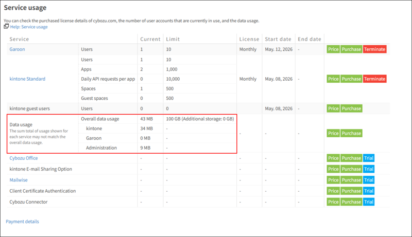412x237 pixels.
Task: Click Terminate button for Garoon
Action: point(375,49)
